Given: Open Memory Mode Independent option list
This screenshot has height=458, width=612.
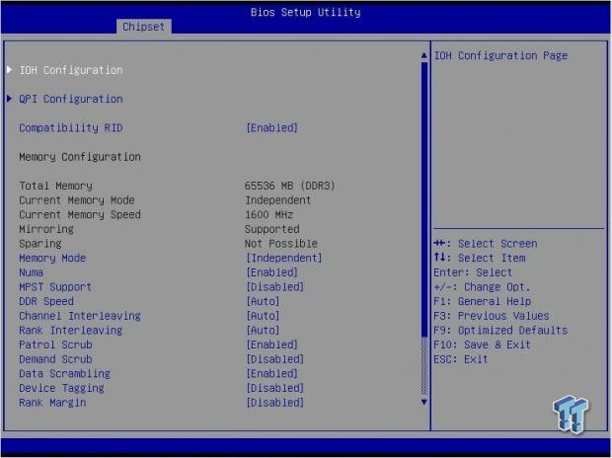Looking at the screenshot, I should tap(284, 258).
